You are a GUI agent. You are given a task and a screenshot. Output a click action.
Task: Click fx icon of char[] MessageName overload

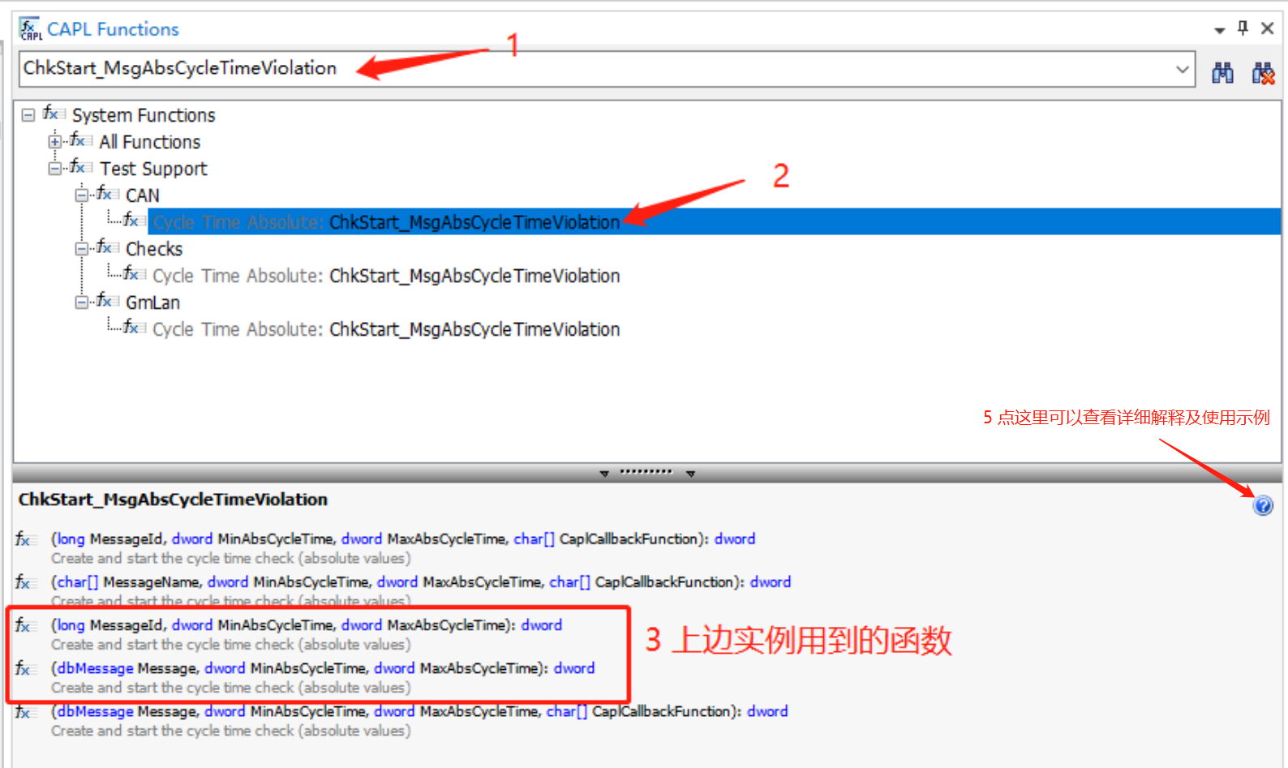pos(26,582)
